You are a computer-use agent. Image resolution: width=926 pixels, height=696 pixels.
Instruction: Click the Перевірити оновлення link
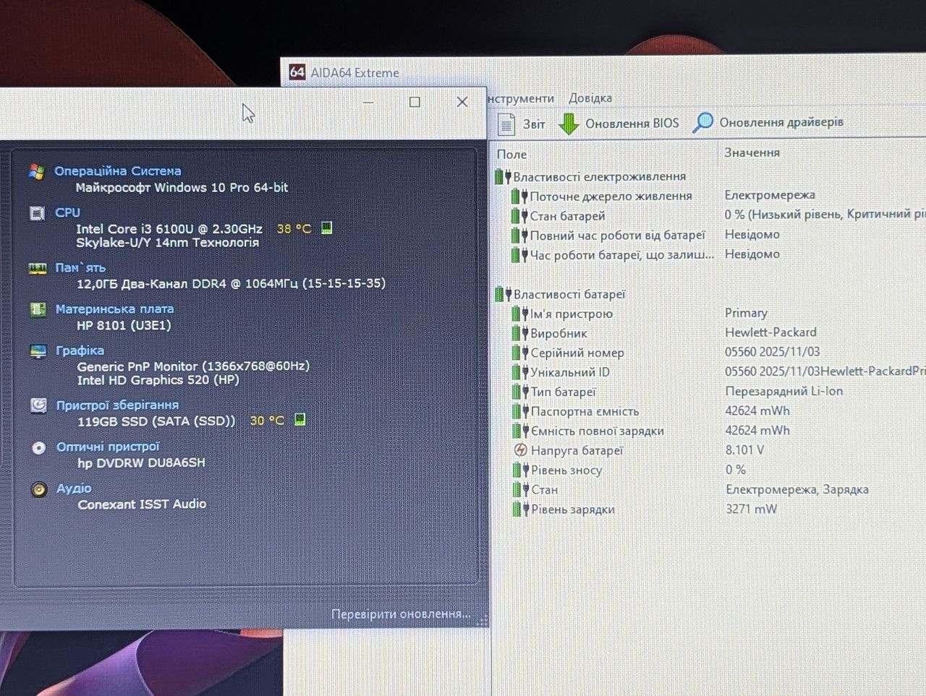click(x=401, y=614)
